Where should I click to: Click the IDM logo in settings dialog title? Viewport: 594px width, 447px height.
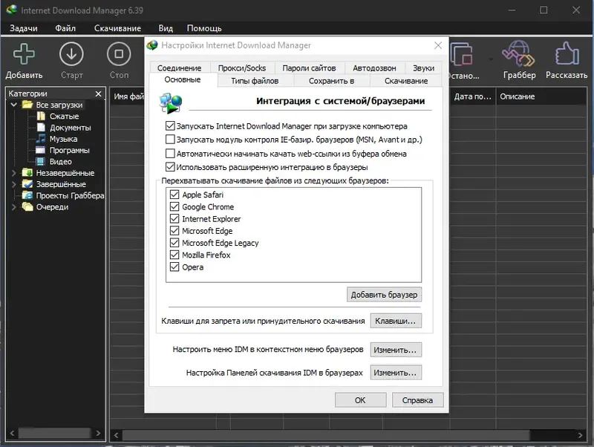pos(152,45)
